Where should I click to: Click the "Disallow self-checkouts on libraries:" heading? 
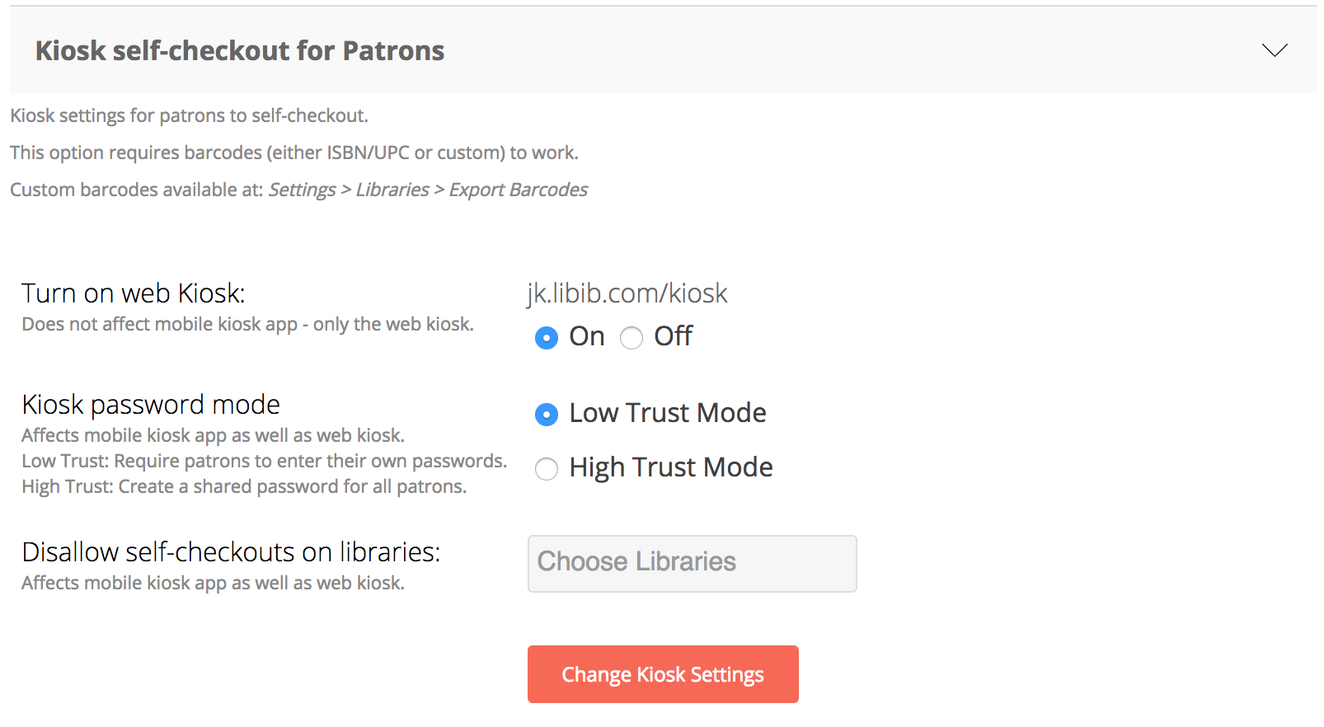[x=231, y=552]
